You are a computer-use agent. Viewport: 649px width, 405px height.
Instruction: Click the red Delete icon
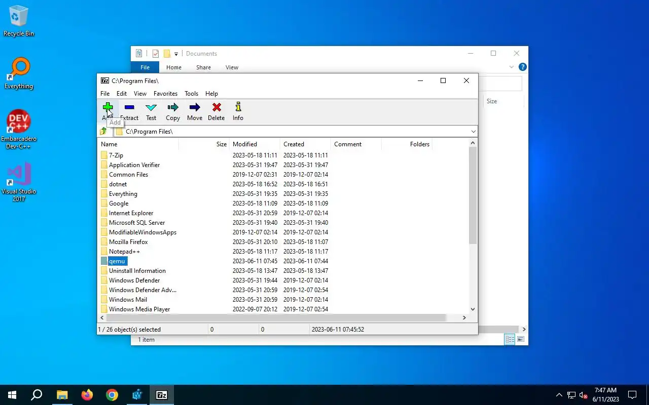(217, 107)
